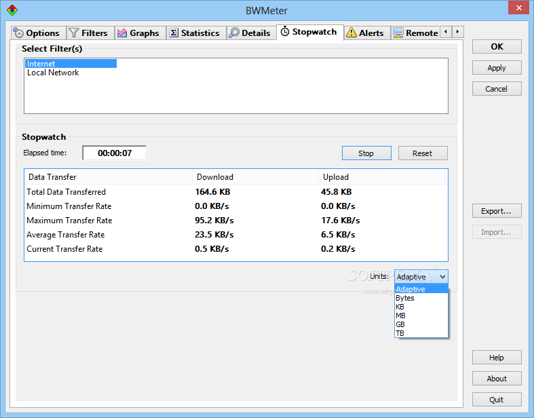This screenshot has width=534, height=418.
Task: Click the magnifier icon on Details tab
Action: tap(234, 33)
